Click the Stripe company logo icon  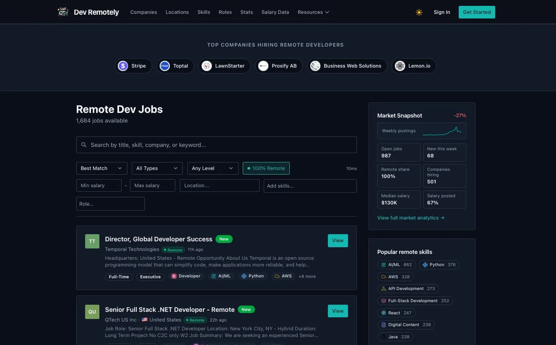coord(123,66)
